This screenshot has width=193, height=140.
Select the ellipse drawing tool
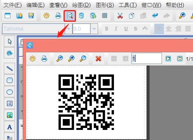(10, 92)
